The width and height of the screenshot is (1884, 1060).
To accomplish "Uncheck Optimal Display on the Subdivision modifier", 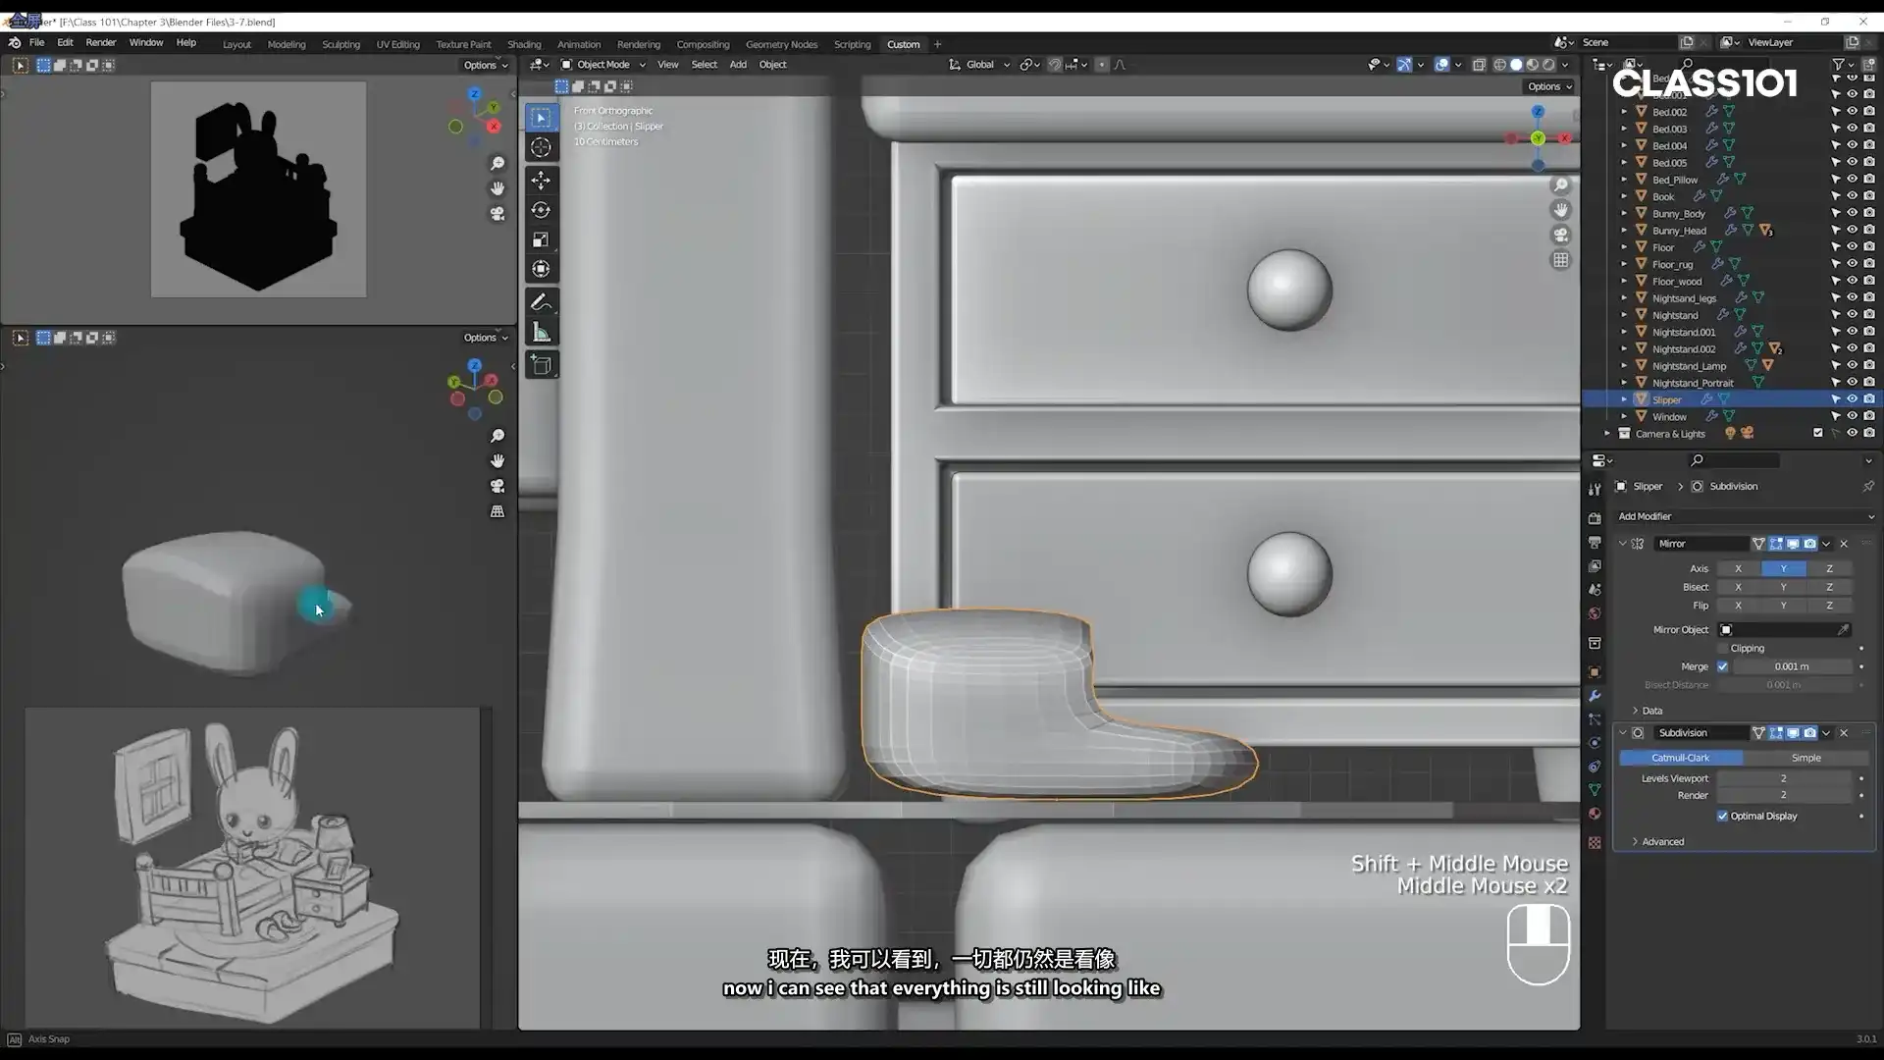I will (x=1724, y=816).
